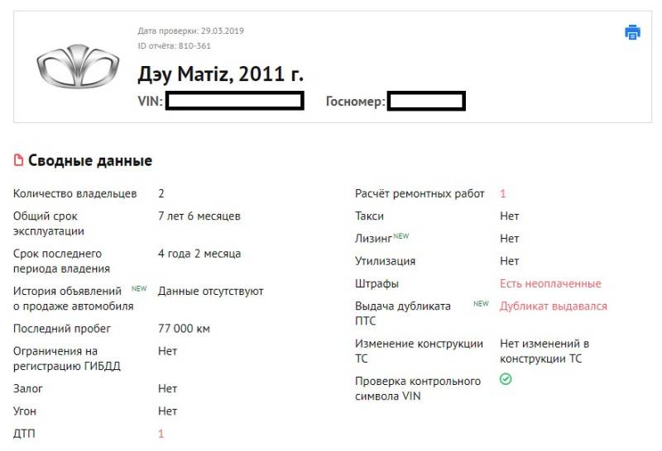Viewport: 662px width, 451px height.
Task: Click the red document icon beside Сводные данные
Action: (x=18, y=160)
